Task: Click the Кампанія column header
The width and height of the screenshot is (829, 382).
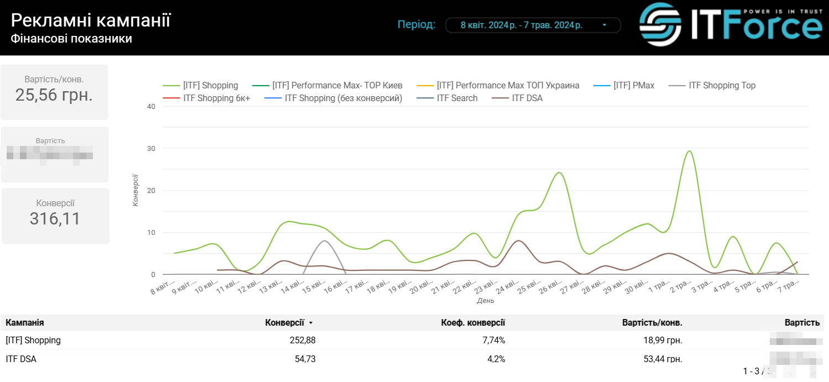Action: click(x=25, y=323)
